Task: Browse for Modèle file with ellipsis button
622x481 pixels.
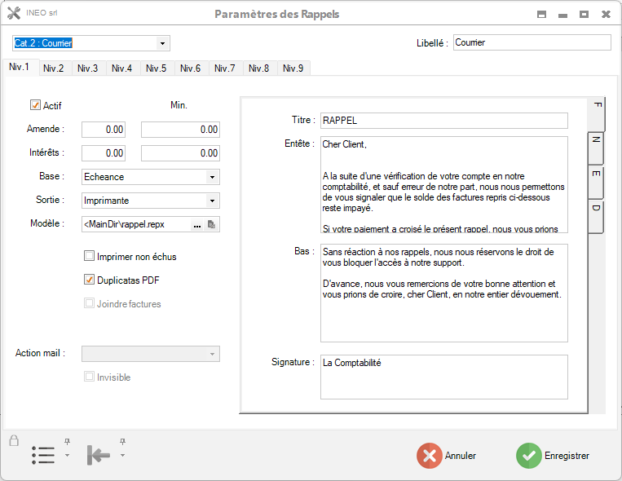Action: 197,224
